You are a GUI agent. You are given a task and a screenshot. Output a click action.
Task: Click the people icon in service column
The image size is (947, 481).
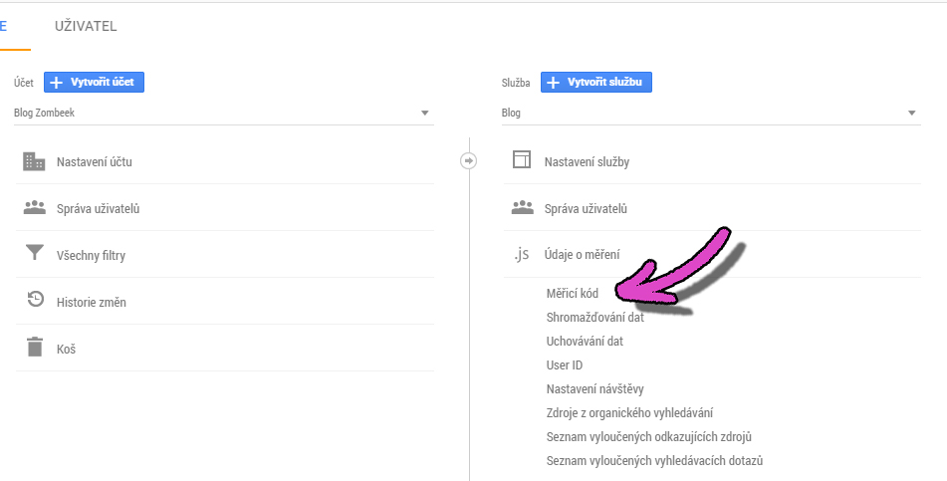pyautogui.click(x=523, y=208)
